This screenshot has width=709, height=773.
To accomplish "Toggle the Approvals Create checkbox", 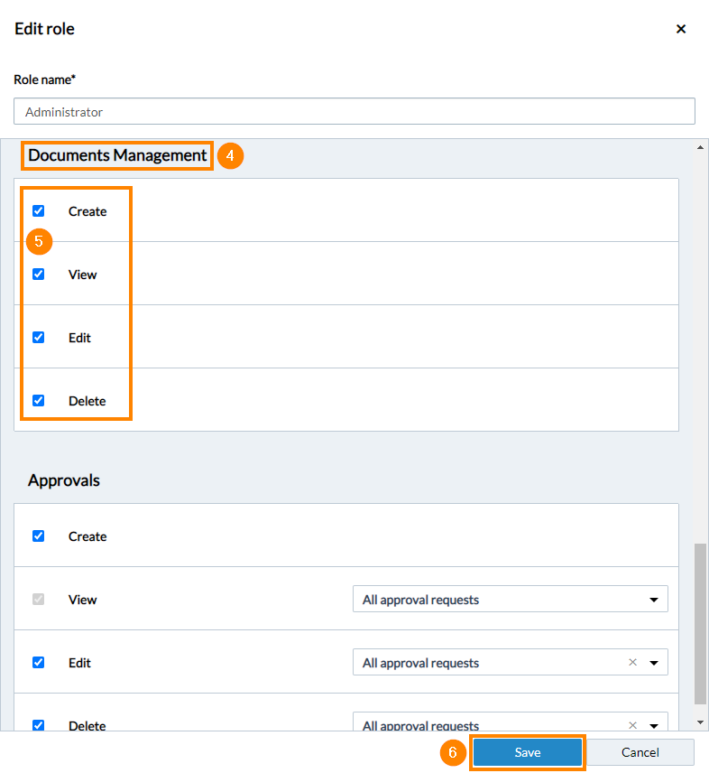I will [39, 536].
